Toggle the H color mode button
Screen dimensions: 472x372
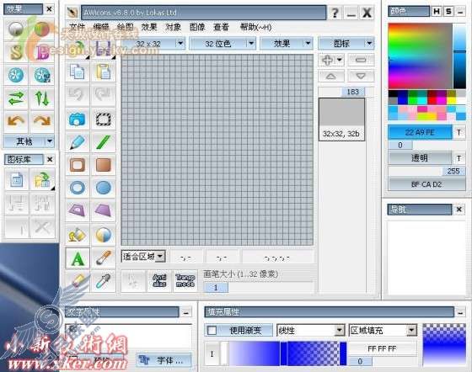pyautogui.click(x=437, y=12)
